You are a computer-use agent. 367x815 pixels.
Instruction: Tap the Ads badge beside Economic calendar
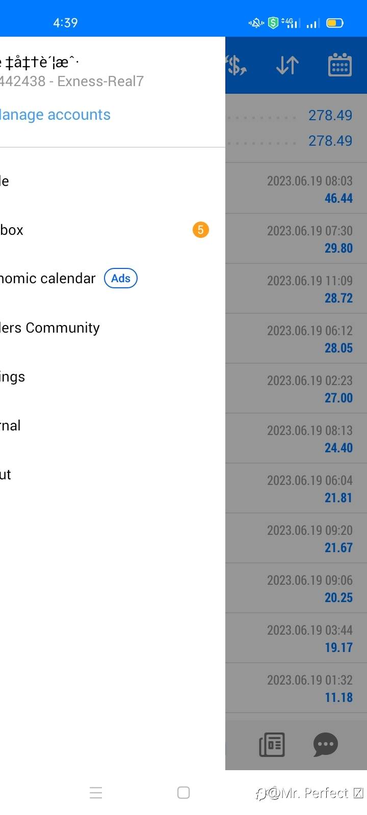click(x=121, y=278)
